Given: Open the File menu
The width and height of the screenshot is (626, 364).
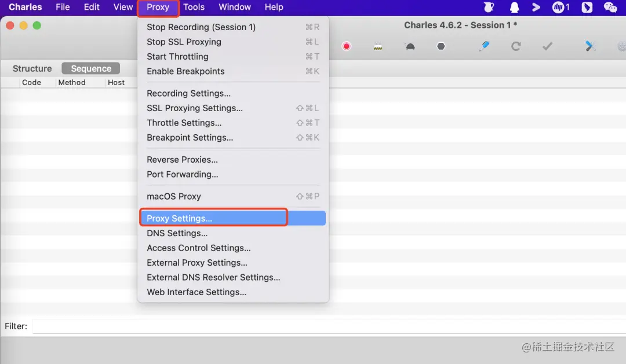Looking at the screenshot, I should 63,7.
